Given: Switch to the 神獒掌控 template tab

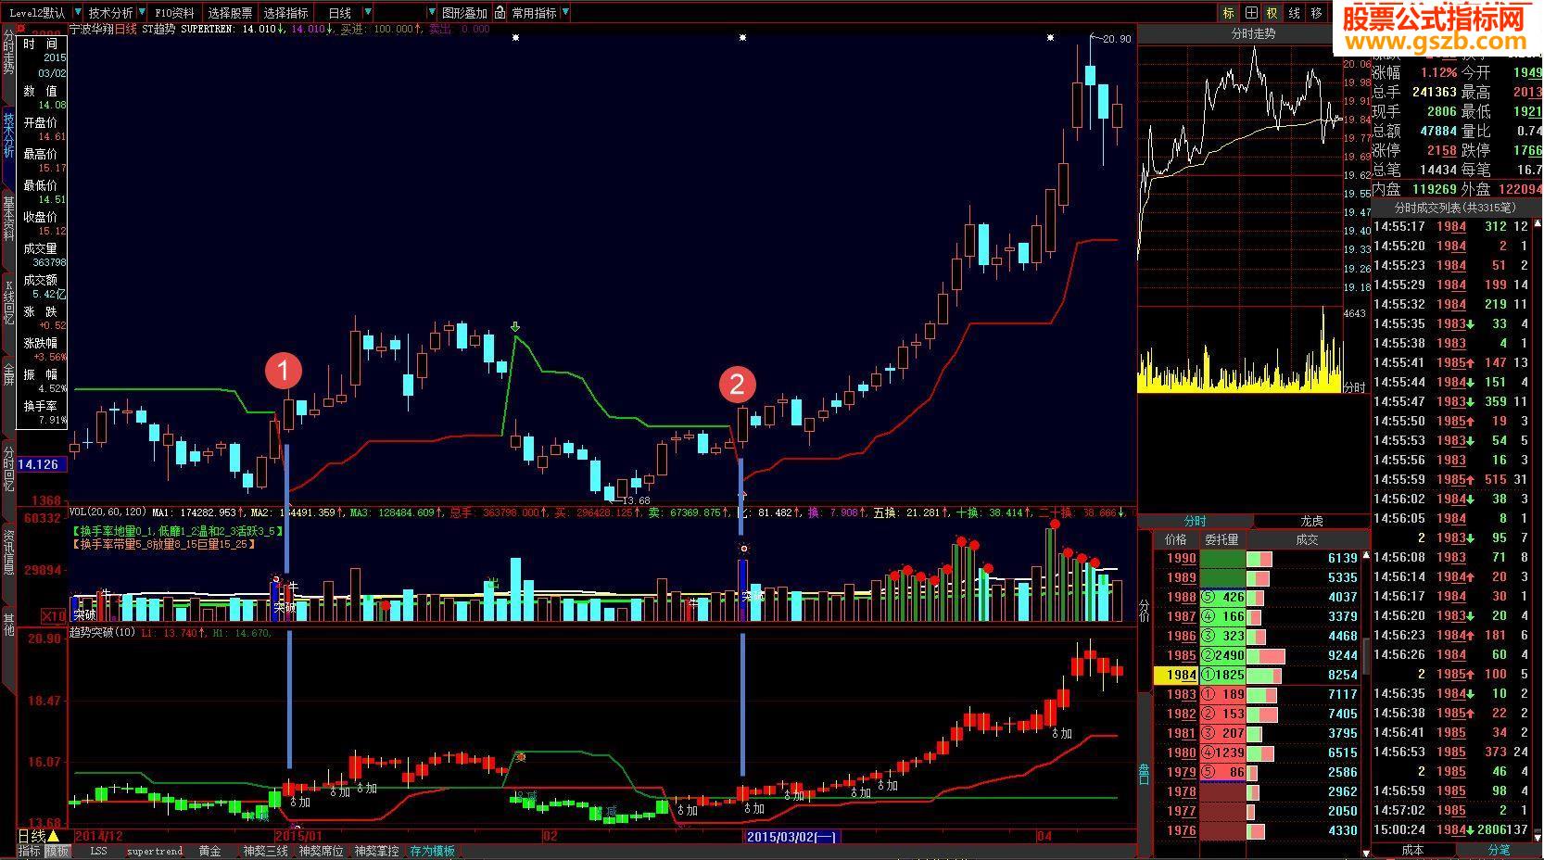Looking at the screenshot, I should click(x=376, y=851).
